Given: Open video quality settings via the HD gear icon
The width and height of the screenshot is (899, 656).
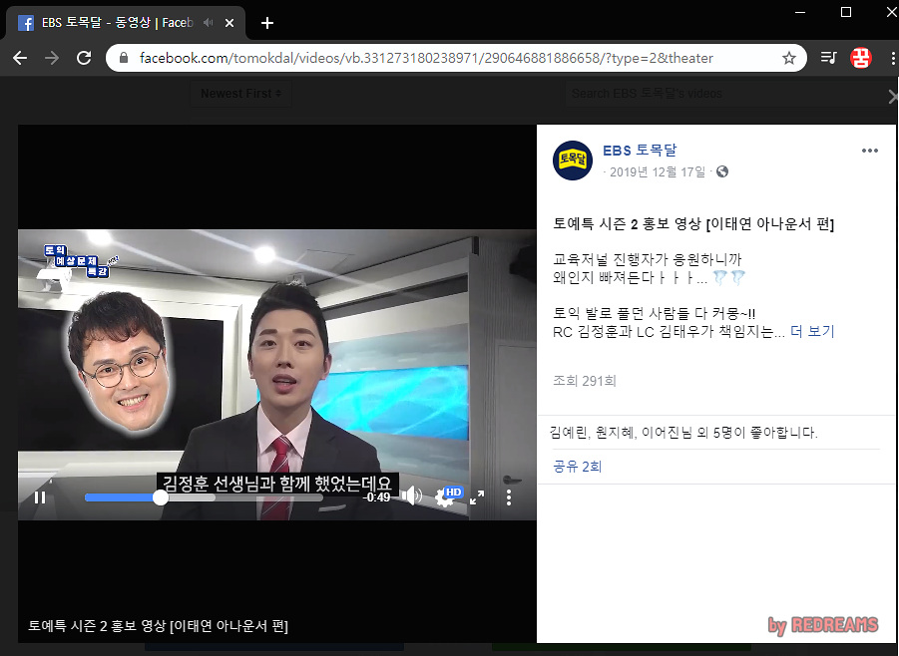Looking at the screenshot, I should click(448, 496).
